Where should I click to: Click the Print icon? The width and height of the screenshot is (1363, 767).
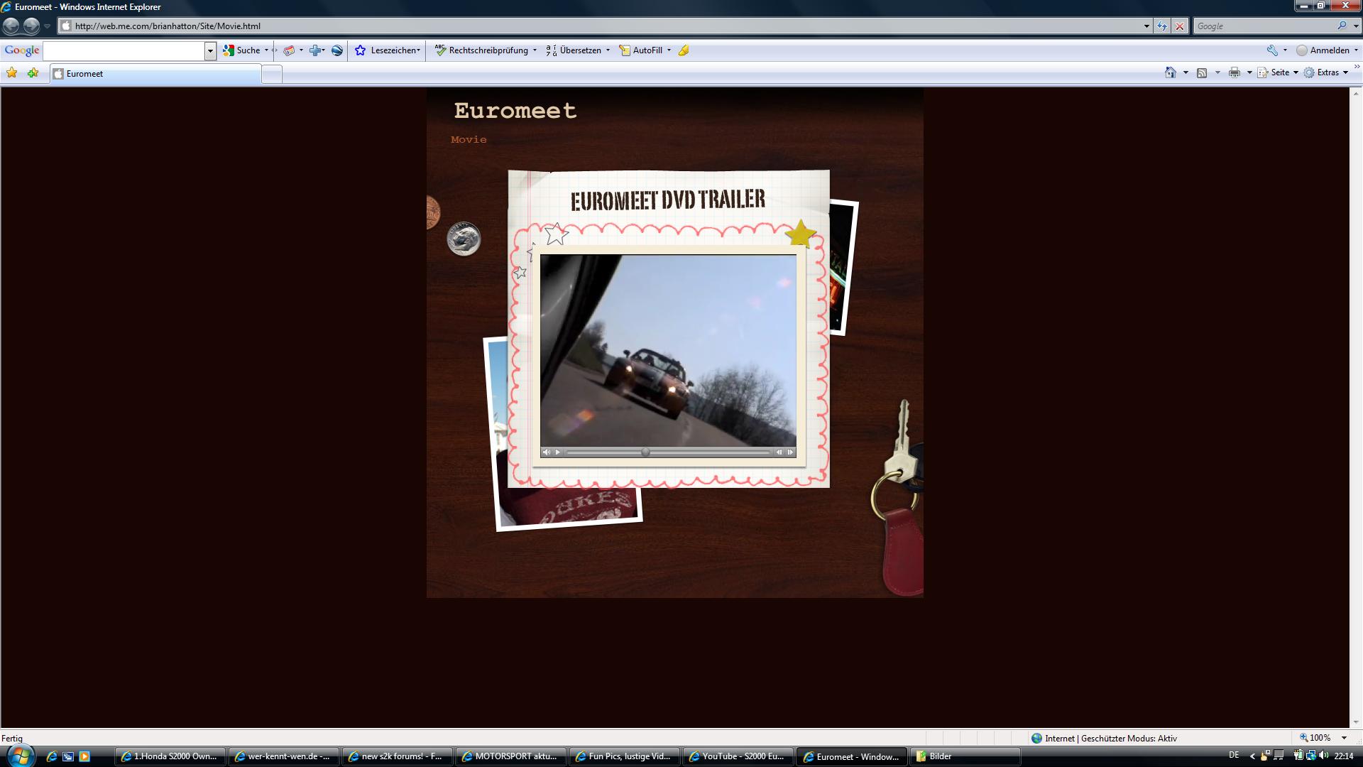(1235, 72)
